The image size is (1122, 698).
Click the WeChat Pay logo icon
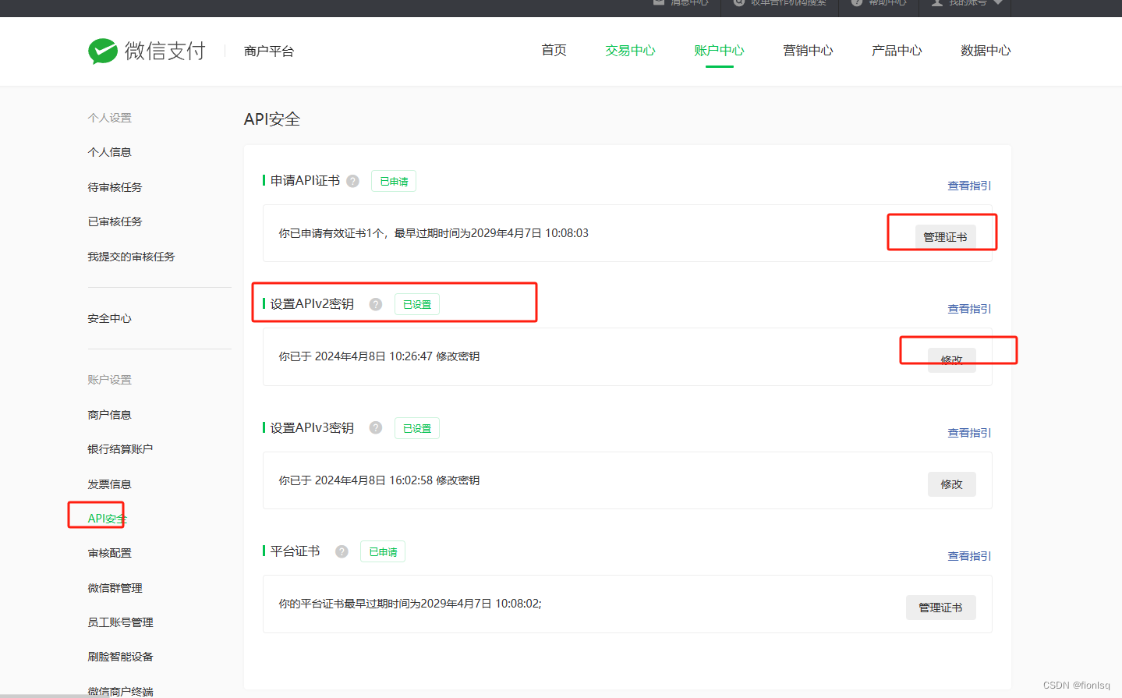102,51
